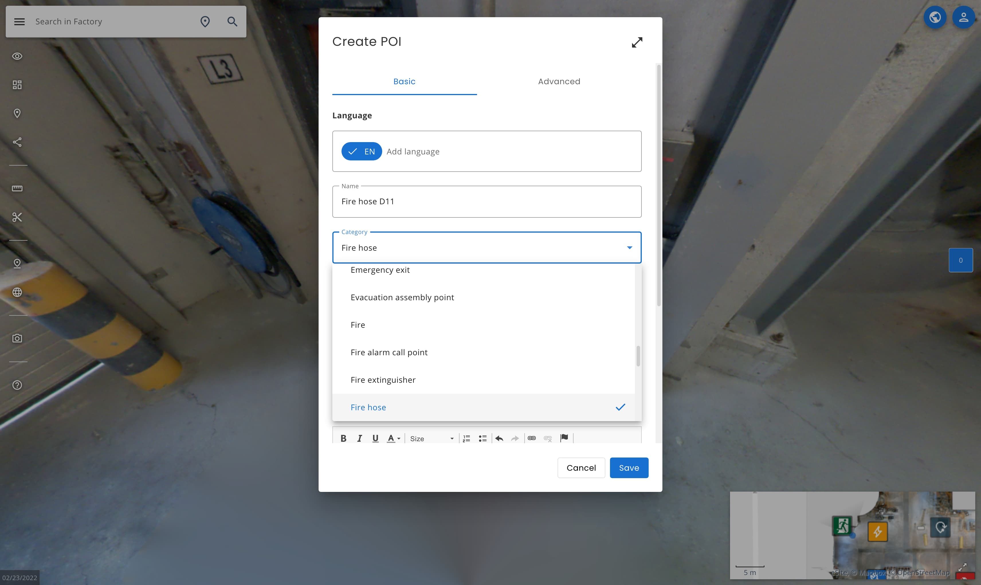Image resolution: width=981 pixels, height=585 pixels.
Task: Select the measurement ruler tool
Action: click(x=17, y=189)
